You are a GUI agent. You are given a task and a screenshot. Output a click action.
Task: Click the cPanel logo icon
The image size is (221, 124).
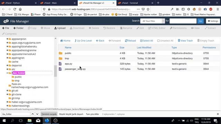(6, 21)
